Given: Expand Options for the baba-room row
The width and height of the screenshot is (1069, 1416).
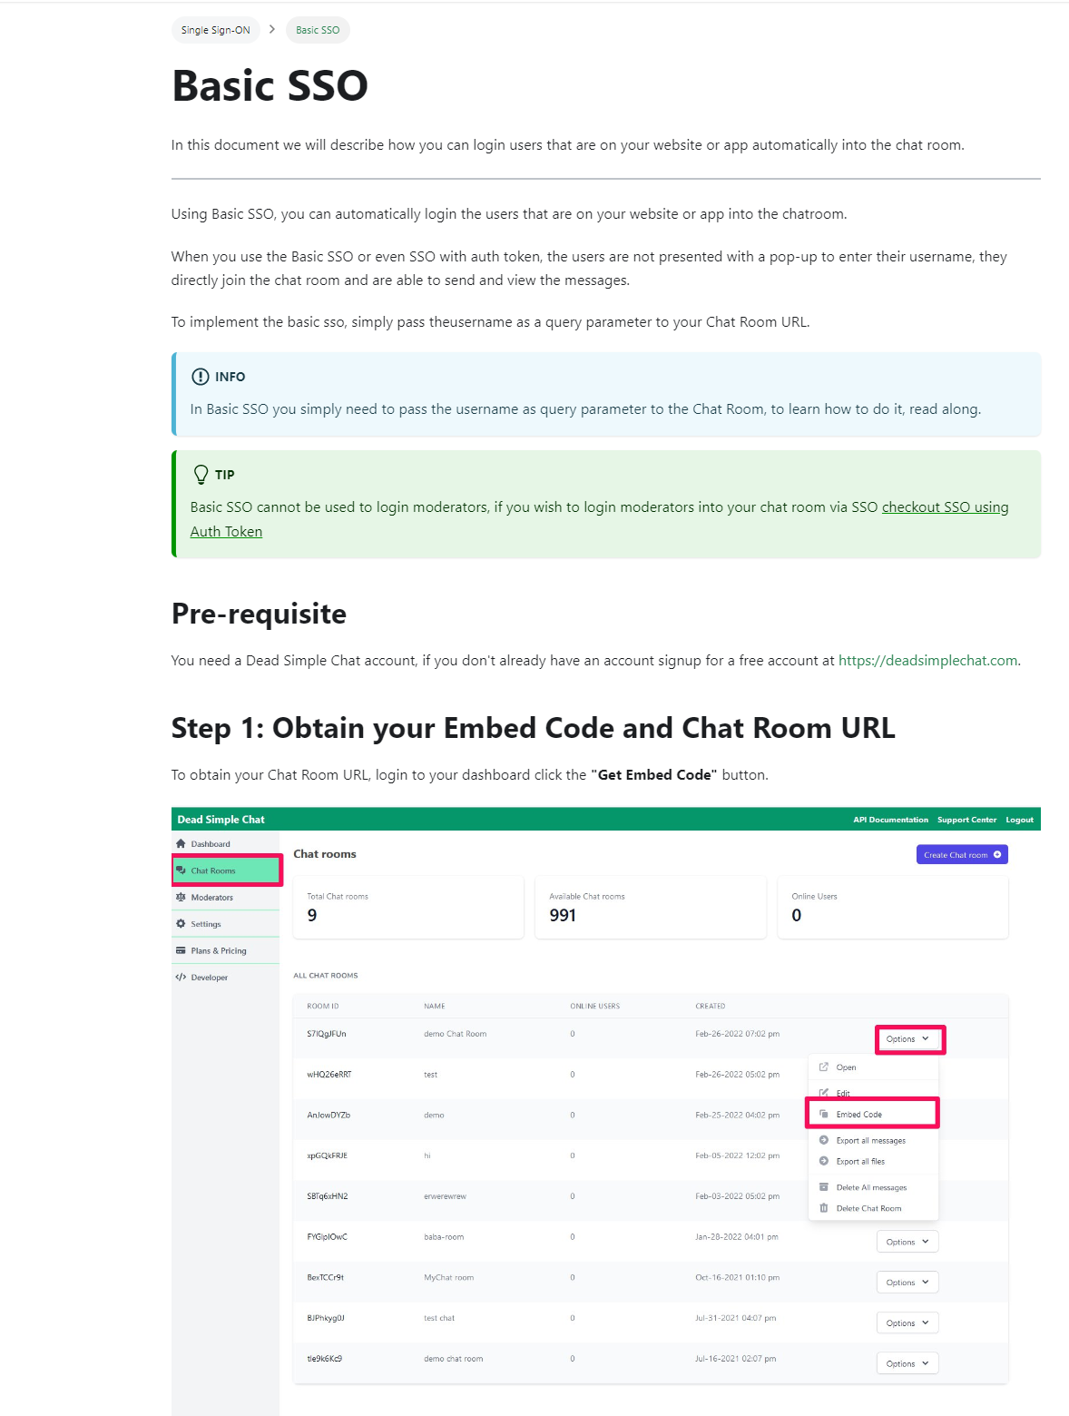Looking at the screenshot, I should tap(907, 1241).
